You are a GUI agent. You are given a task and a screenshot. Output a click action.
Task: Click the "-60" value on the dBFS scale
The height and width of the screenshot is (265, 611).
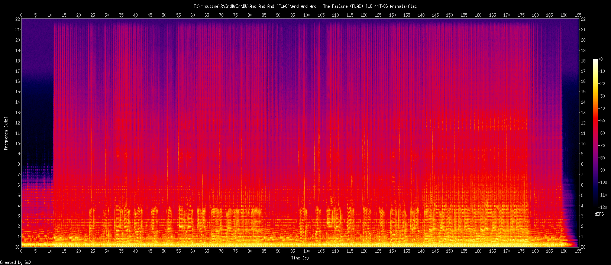click(x=602, y=133)
